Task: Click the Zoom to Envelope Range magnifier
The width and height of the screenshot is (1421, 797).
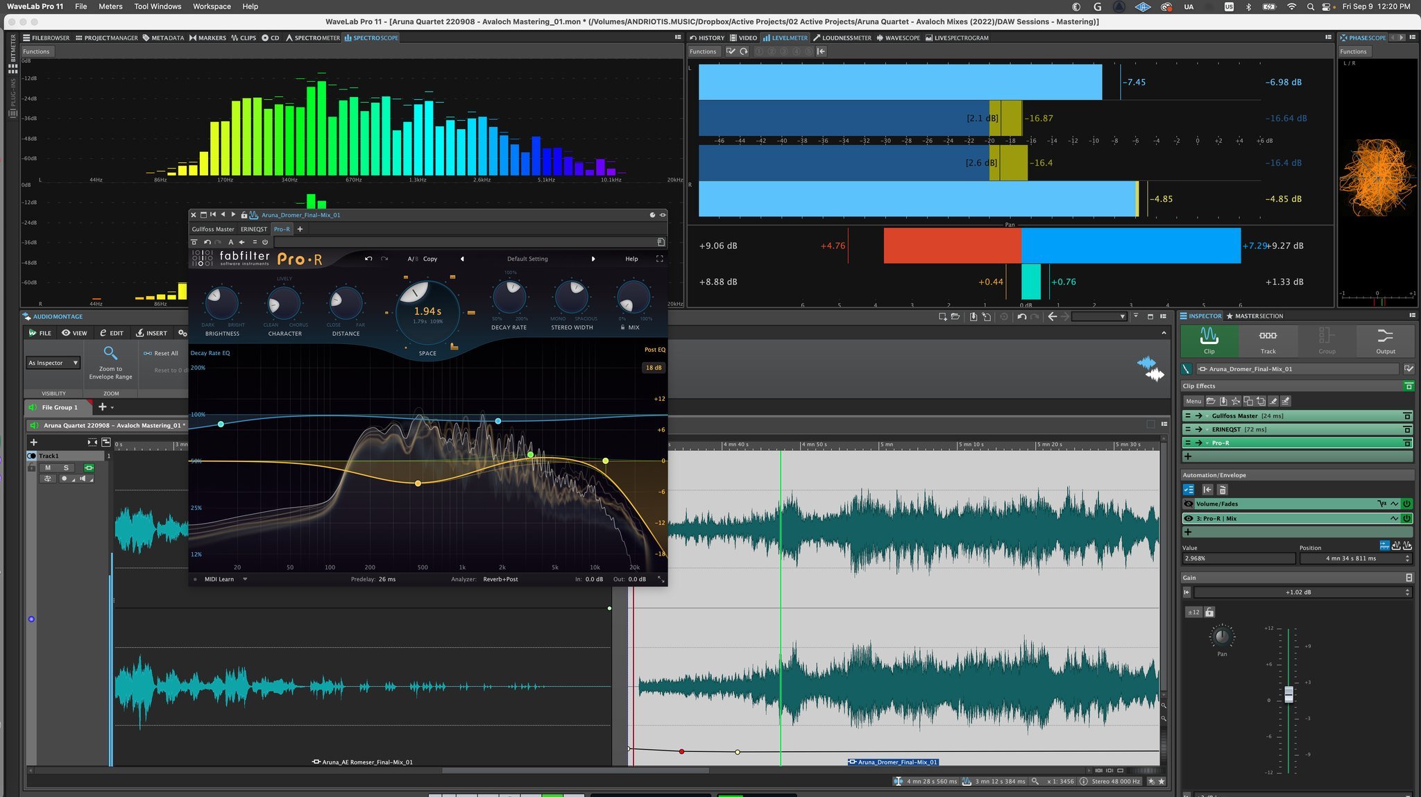Action: tap(110, 353)
